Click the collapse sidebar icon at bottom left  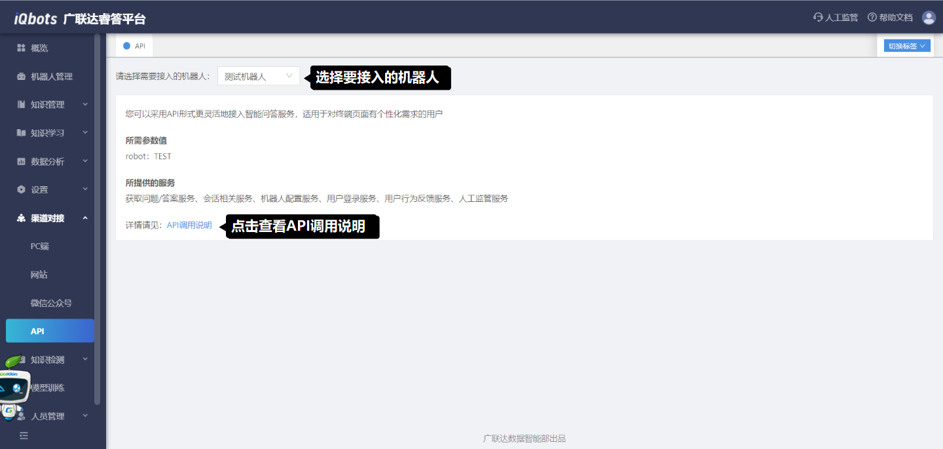pyautogui.click(x=24, y=435)
